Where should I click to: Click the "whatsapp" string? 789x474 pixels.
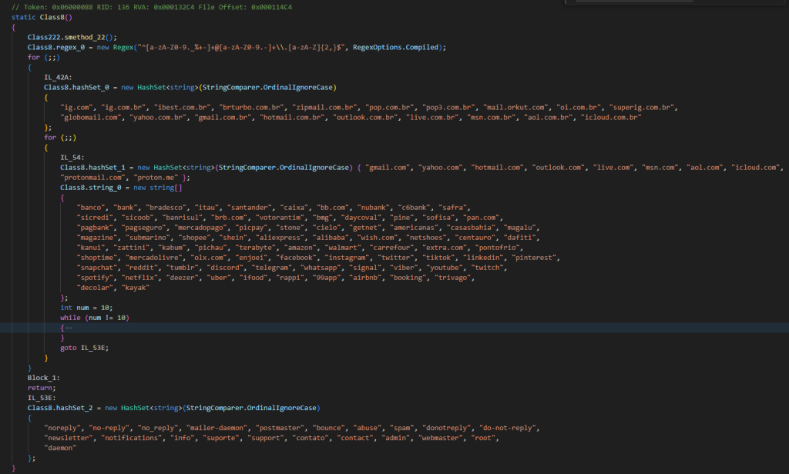(x=321, y=268)
